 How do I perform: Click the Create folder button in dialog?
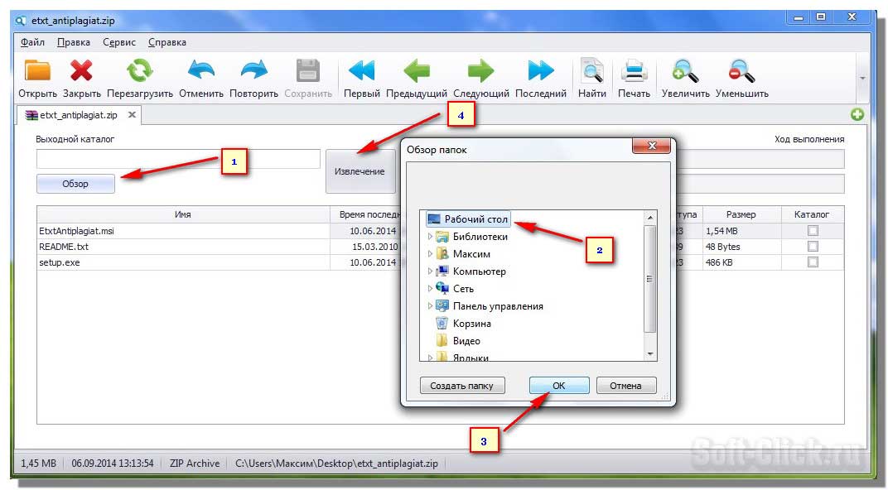462,386
